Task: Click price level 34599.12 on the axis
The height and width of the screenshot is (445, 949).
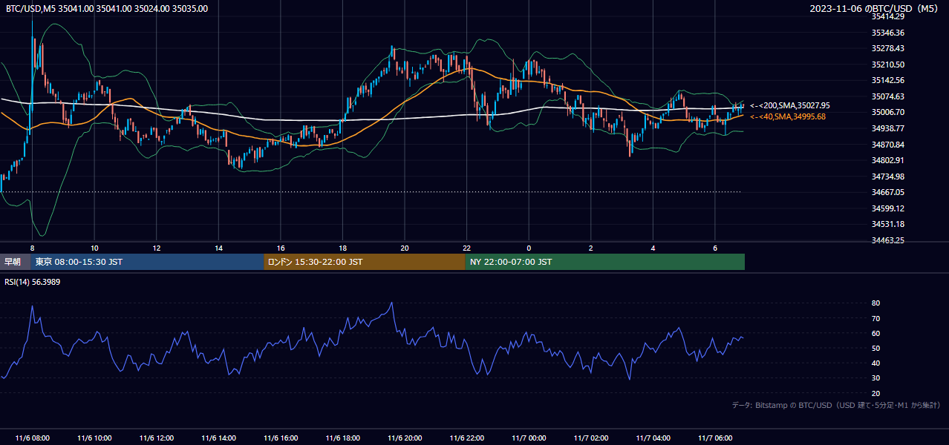Action: pyautogui.click(x=888, y=208)
